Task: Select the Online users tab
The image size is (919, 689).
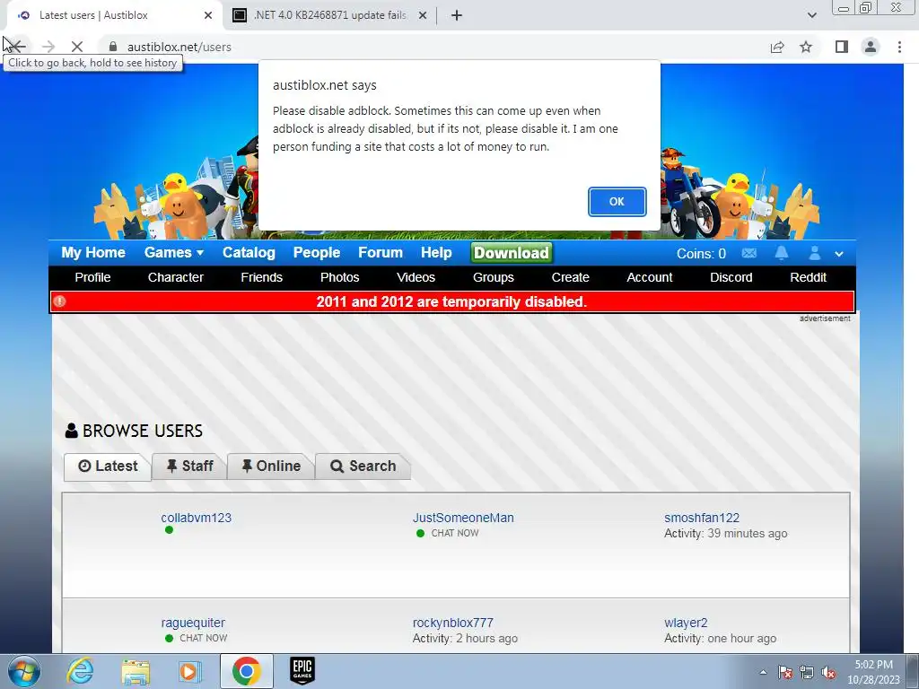Action: (271, 466)
